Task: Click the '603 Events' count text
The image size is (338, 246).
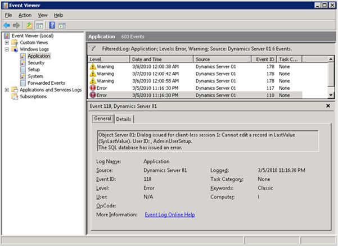Action: coord(133,37)
